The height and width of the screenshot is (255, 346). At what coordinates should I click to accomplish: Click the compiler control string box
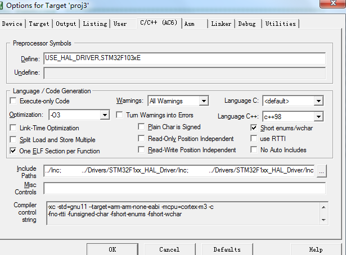tap(183, 213)
